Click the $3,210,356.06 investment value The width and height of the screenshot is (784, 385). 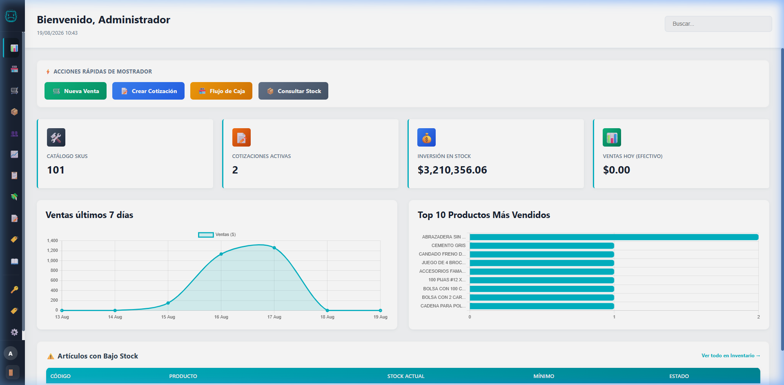click(x=452, y=170)
